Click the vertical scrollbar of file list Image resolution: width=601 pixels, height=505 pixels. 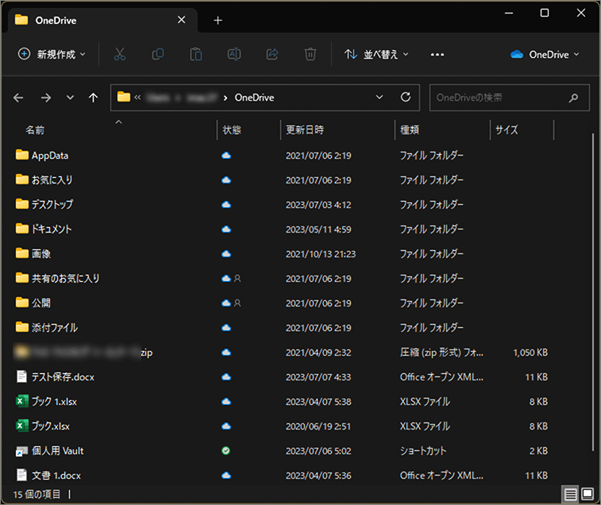point(593,291)
